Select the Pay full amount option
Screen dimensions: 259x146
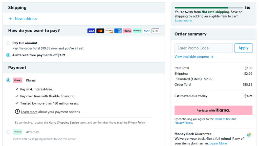click(x=8, y=43)
